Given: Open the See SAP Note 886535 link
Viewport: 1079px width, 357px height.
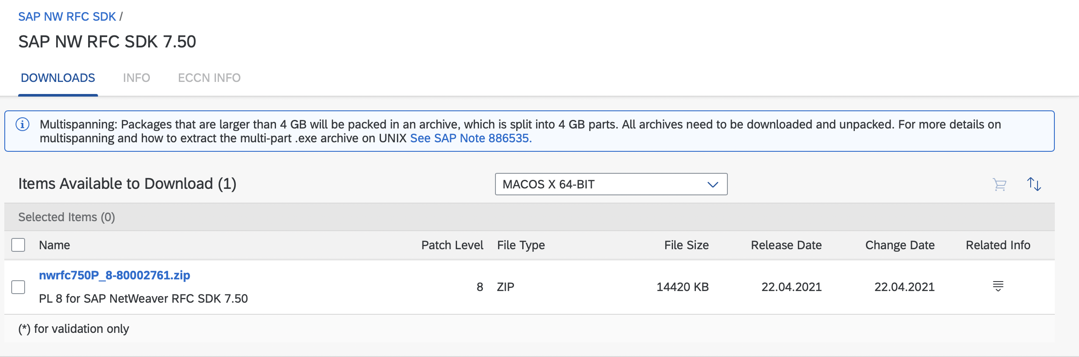Looking at the screenshot, I should coord(471,138).
